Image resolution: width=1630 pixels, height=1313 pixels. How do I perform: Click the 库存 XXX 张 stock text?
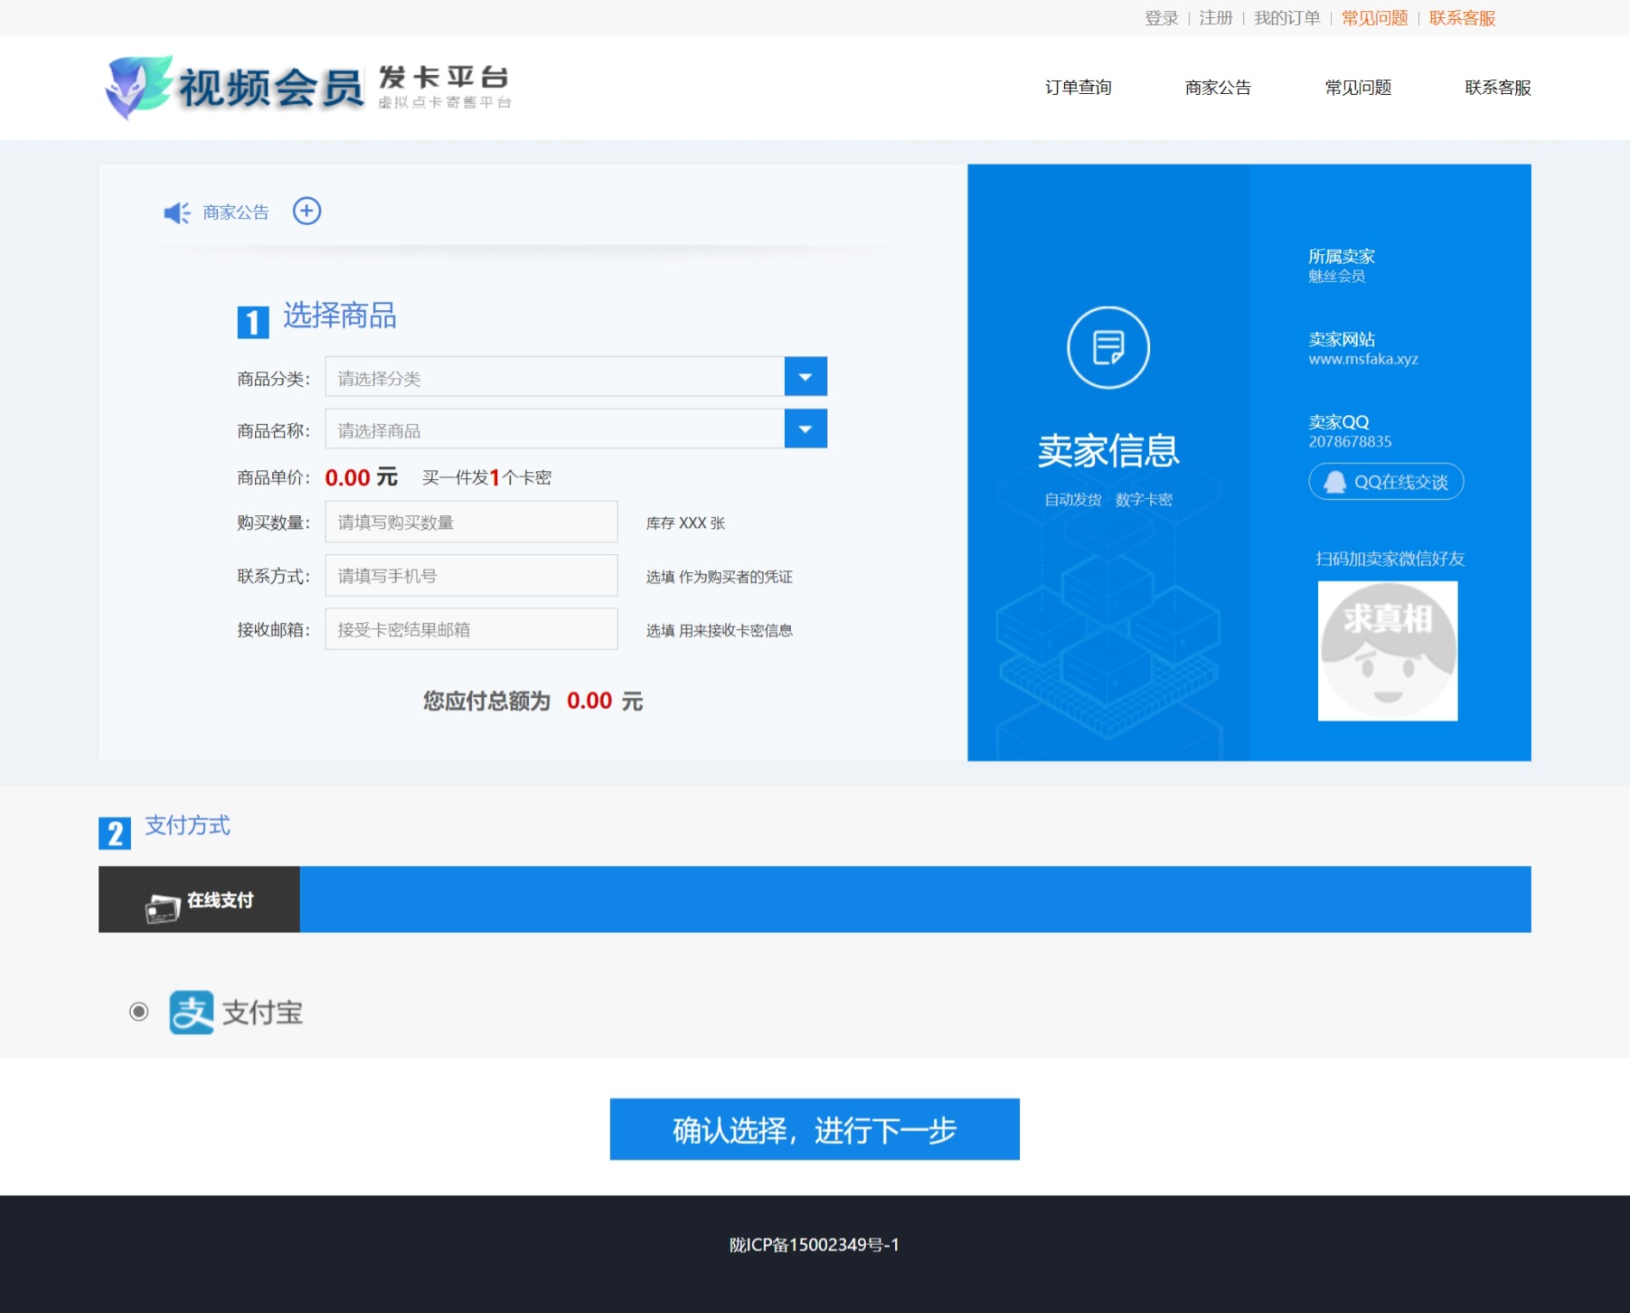686,523
